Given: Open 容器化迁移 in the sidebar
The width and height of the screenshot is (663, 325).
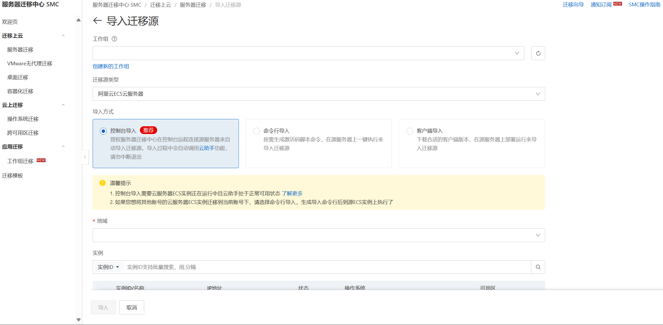Looking at the screenshot, I should coord(20,91).
